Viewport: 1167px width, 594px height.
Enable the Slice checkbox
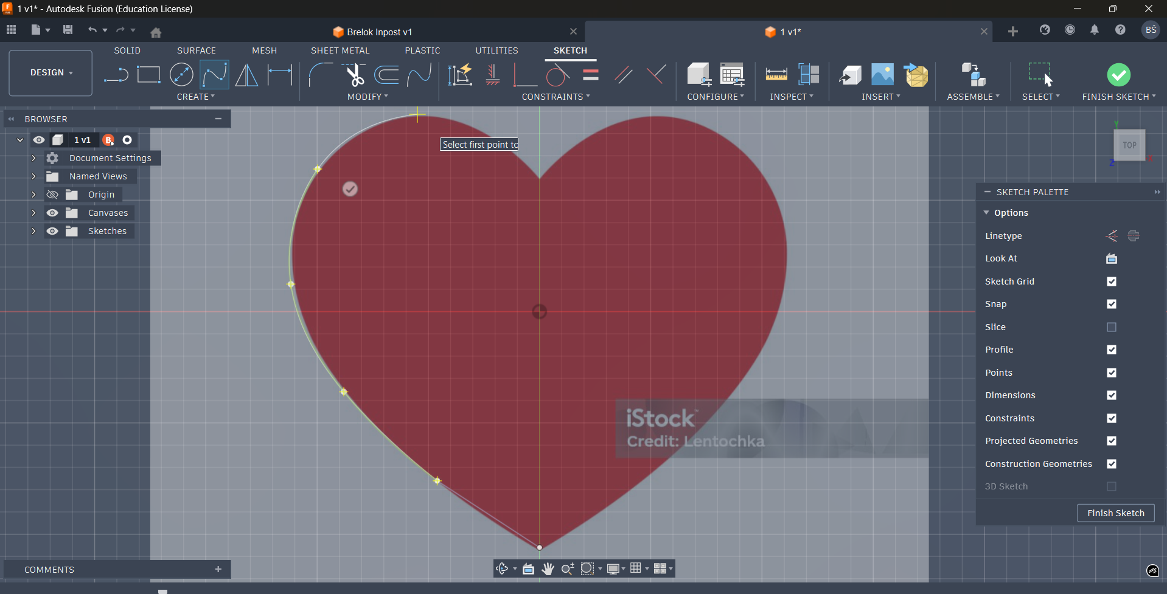(1111, 327)
